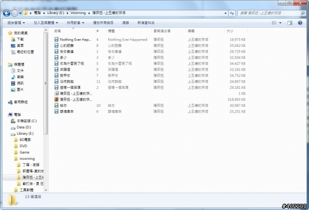Click incoming in the address breadcrumb
The width and height of the screenshot is (309, 210).
click(x=78, y=13)
